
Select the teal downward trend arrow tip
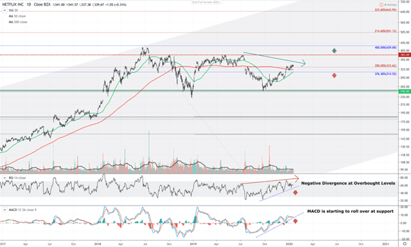[304, 63]
